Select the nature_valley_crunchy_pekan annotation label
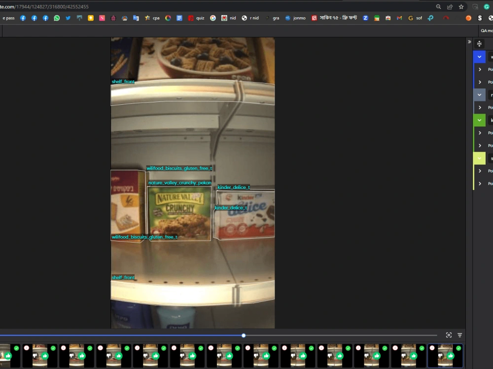The image size is (493, 369). coord(179,183)
